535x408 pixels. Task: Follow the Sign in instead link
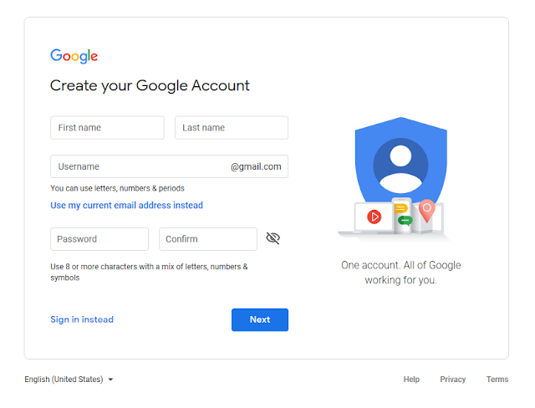82,319
